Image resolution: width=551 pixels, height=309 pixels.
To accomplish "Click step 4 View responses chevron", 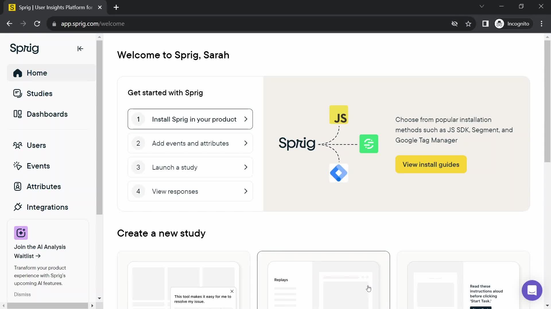I will coord(246,191).
